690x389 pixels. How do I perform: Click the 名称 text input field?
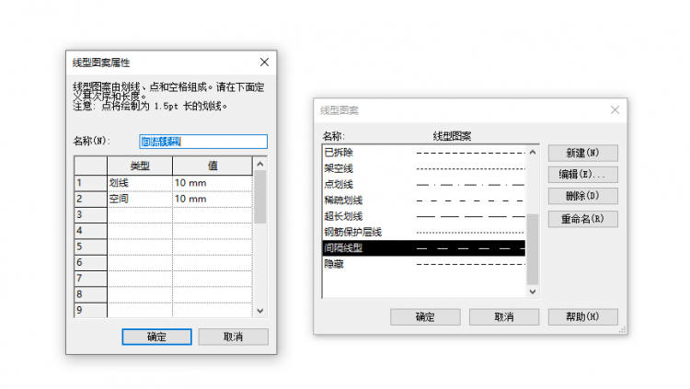[x=202, y=142]
